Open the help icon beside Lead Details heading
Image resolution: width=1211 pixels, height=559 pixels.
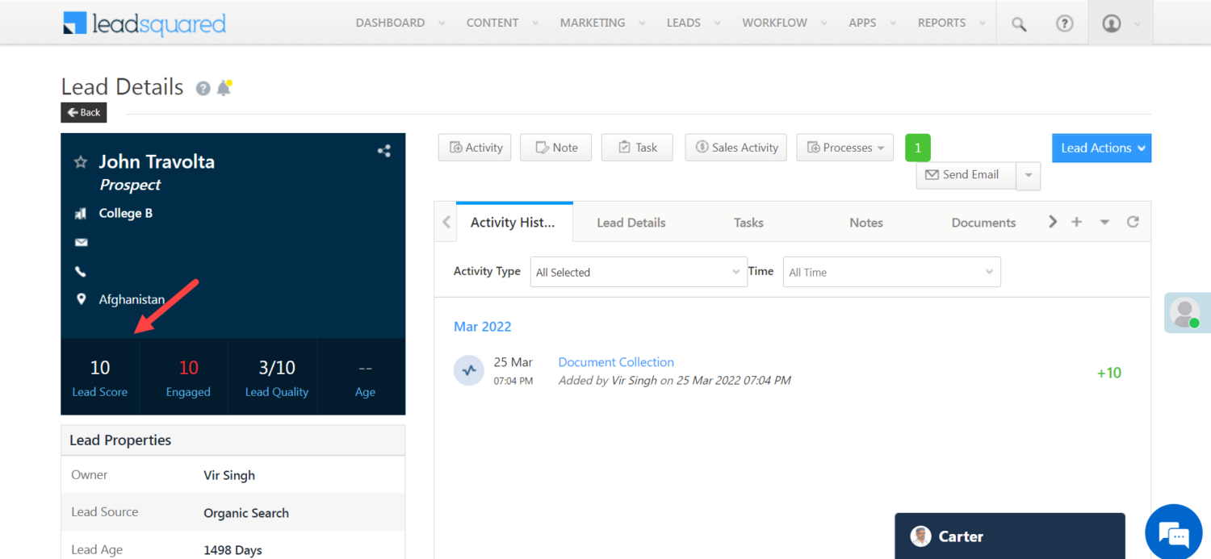point(202,88)
